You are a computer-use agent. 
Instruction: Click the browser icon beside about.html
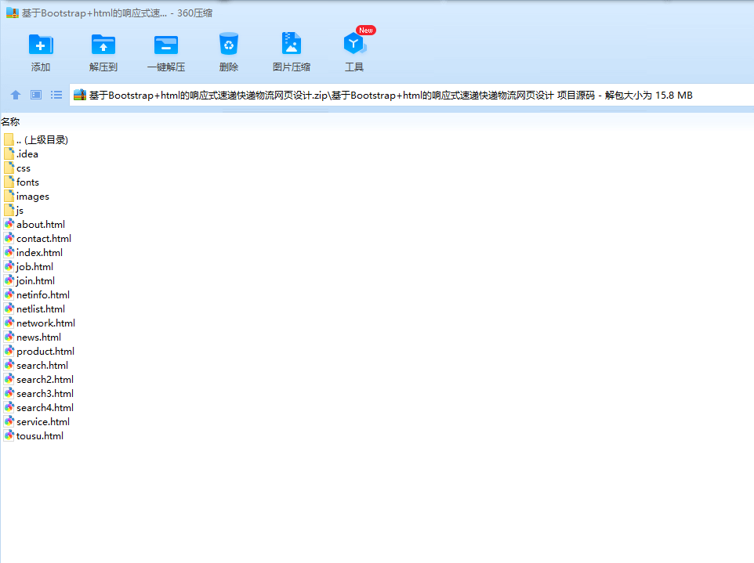[9, 224]
